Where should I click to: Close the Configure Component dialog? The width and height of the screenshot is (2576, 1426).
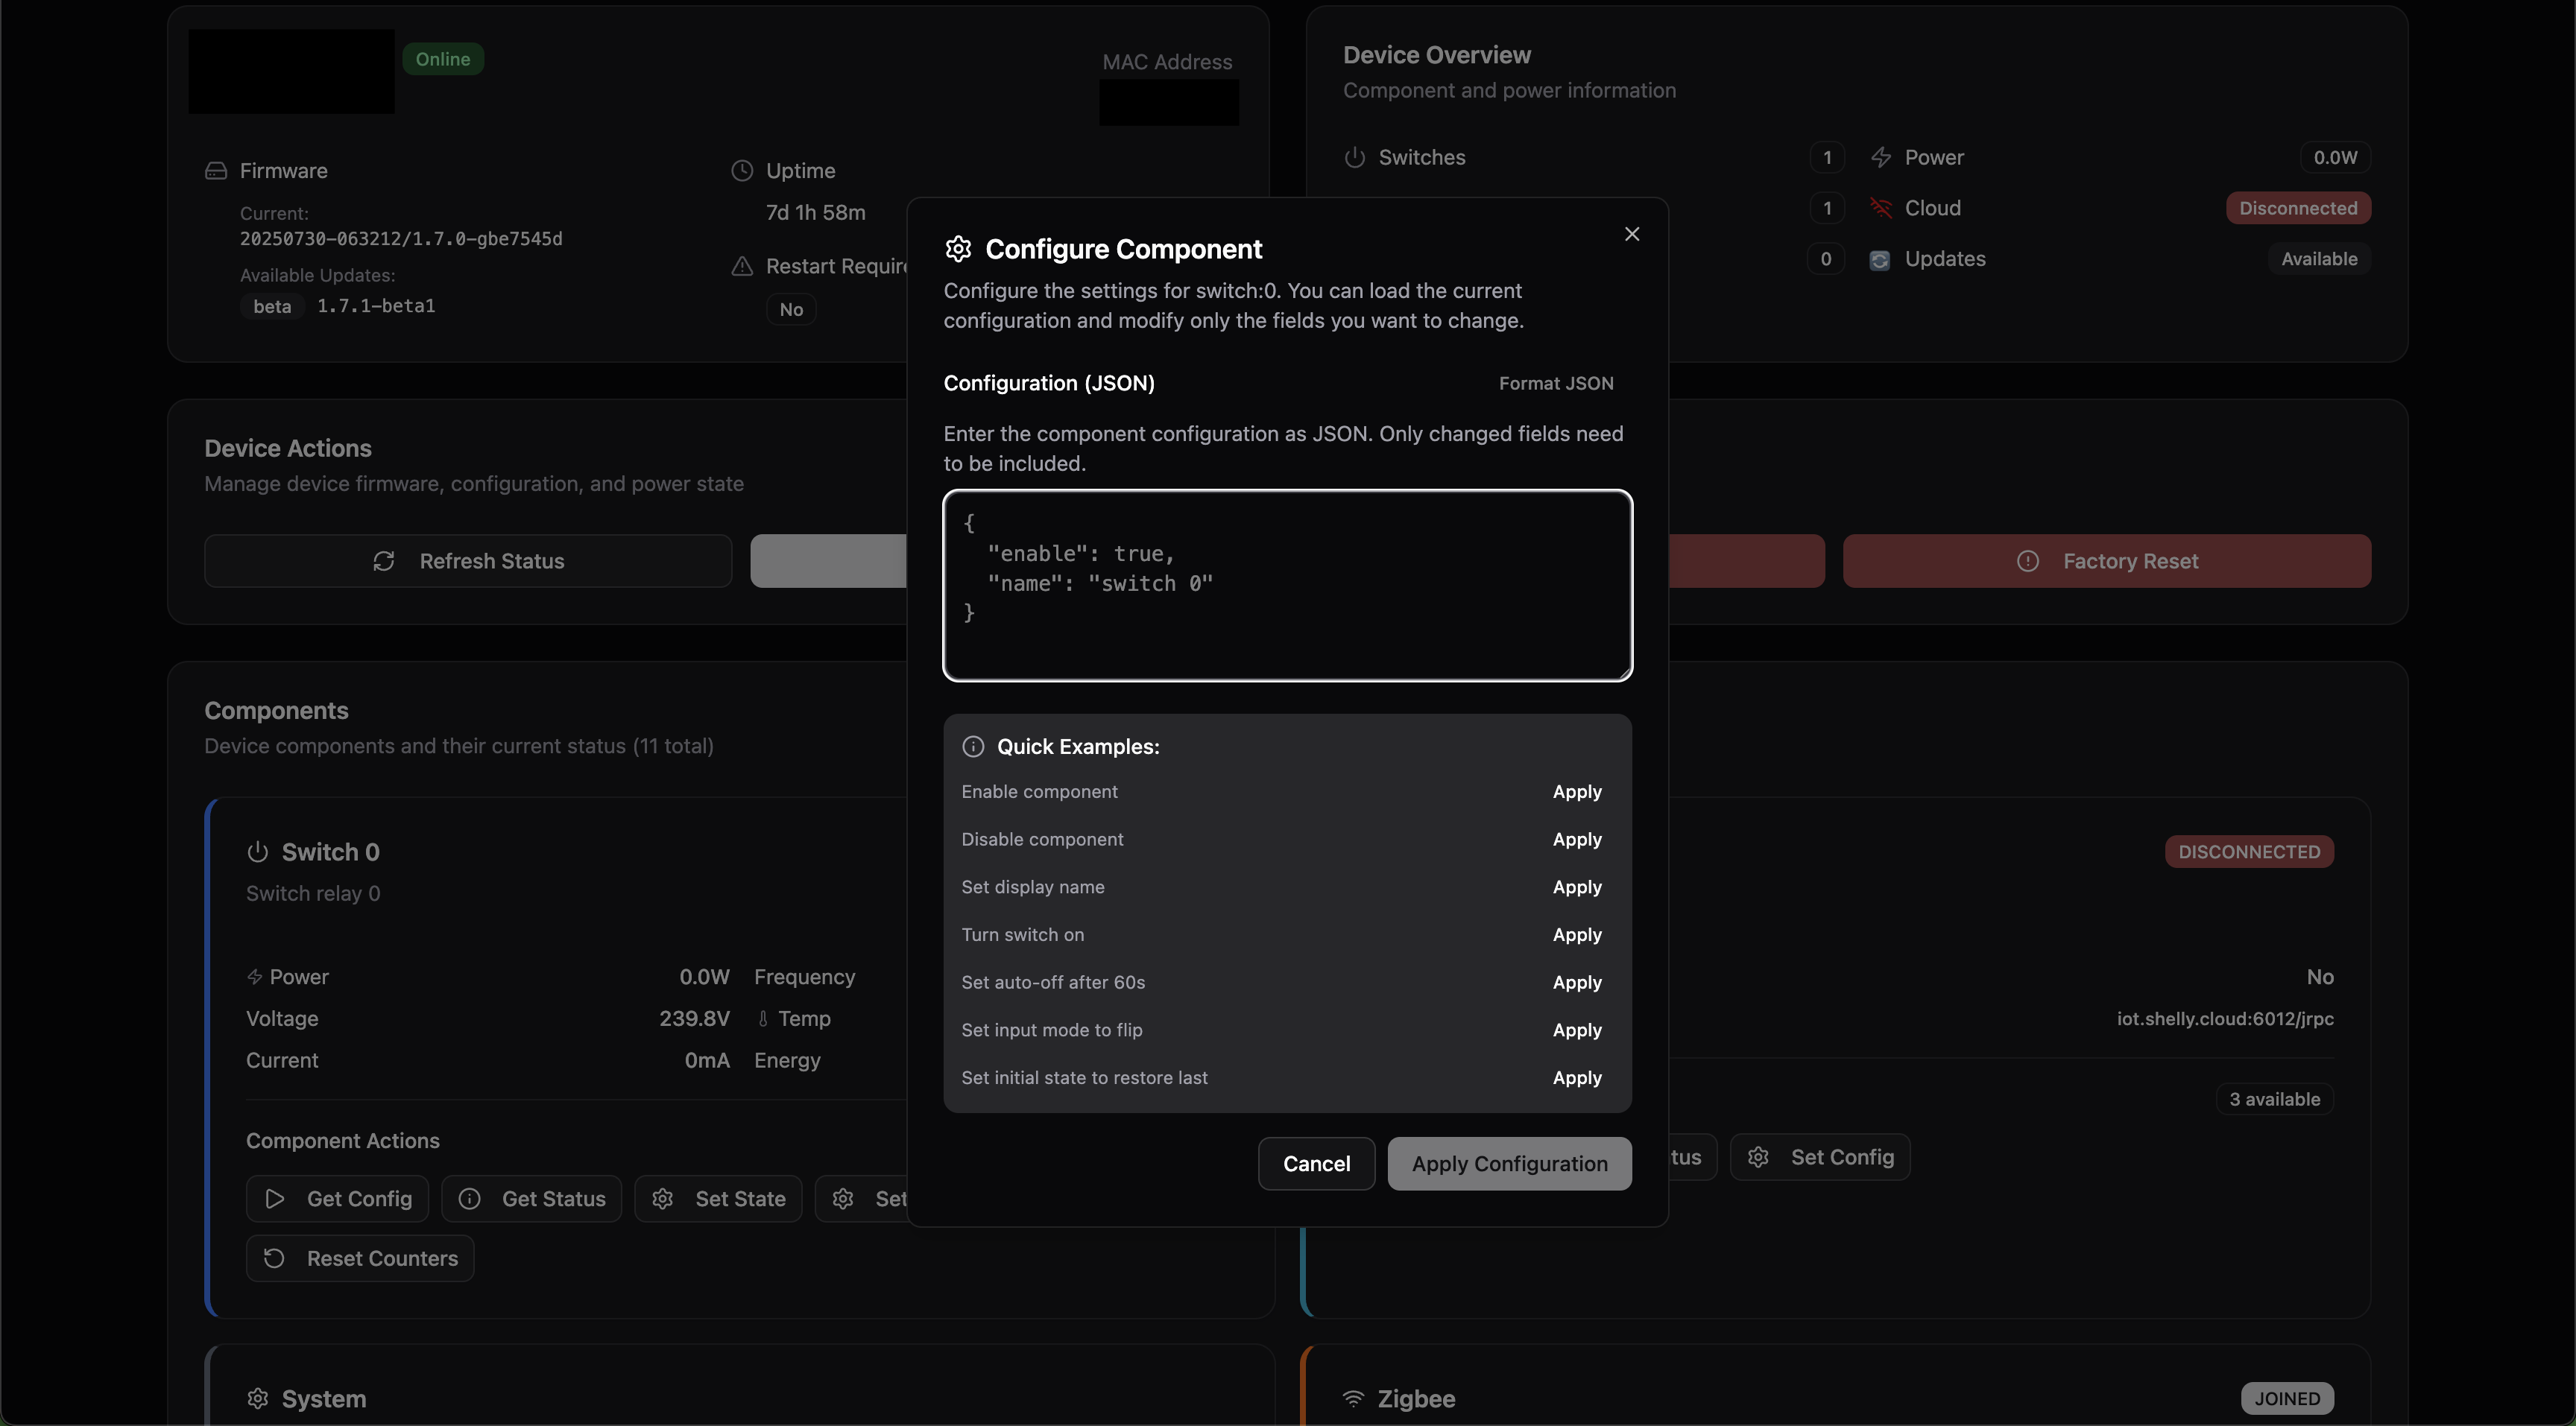tap(1632, 234)
